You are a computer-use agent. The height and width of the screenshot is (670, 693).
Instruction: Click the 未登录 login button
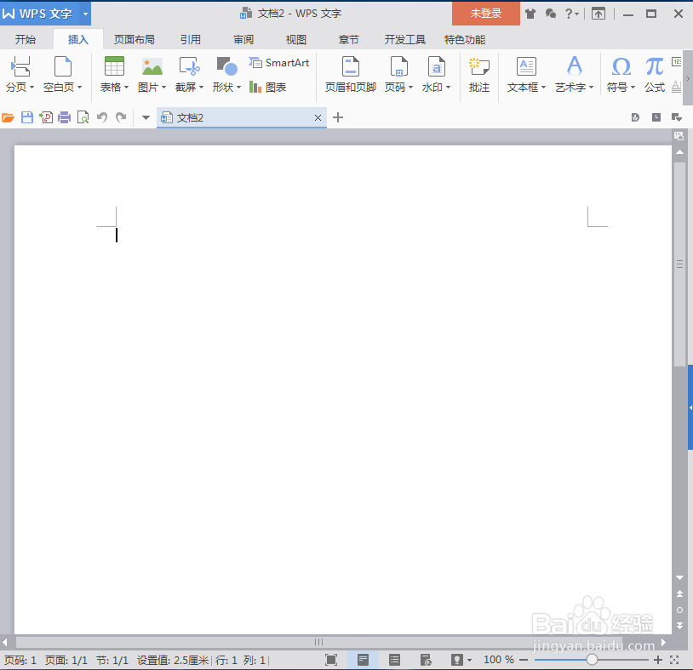tap(486, 14)
